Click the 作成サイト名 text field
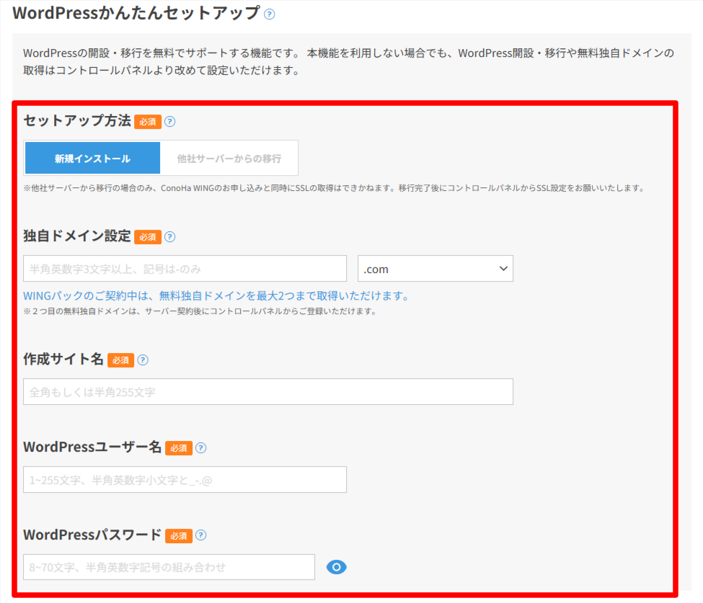The height and width of the screenshot is (603, 703). click(x=268, y=392)
